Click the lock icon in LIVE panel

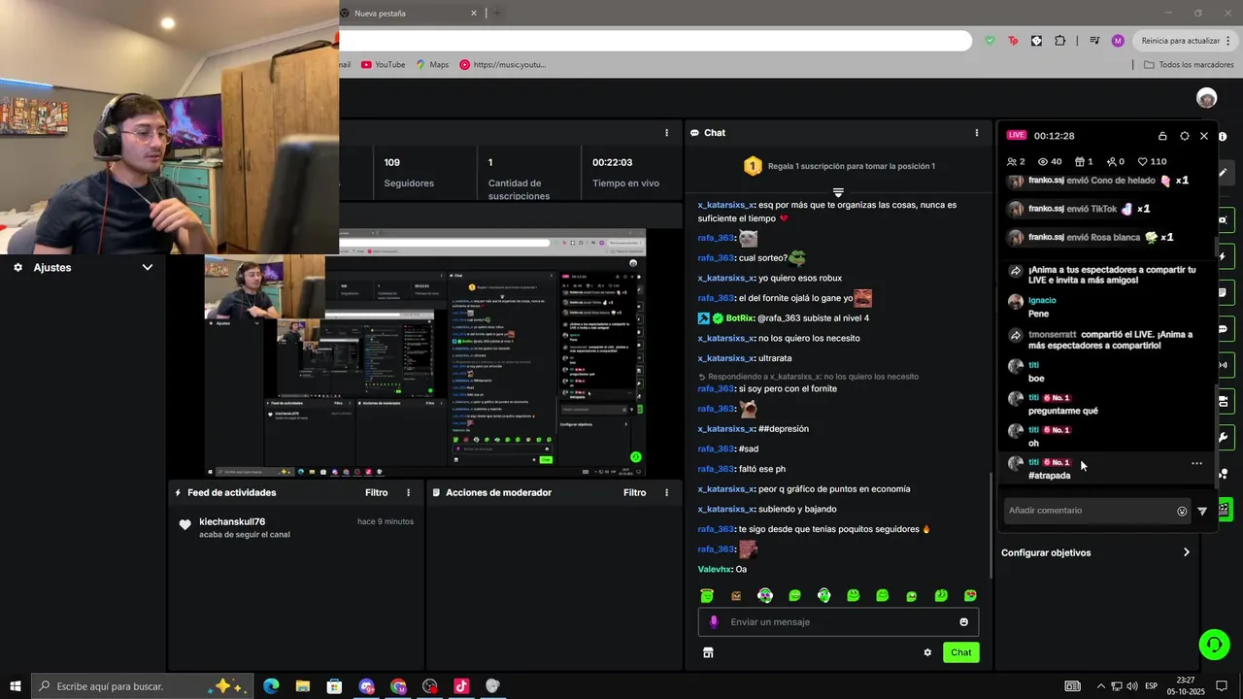1162,136
